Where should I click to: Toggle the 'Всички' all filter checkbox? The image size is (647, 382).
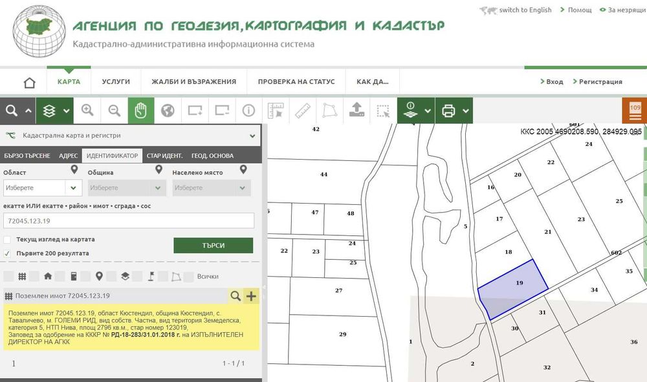(188, 277)
